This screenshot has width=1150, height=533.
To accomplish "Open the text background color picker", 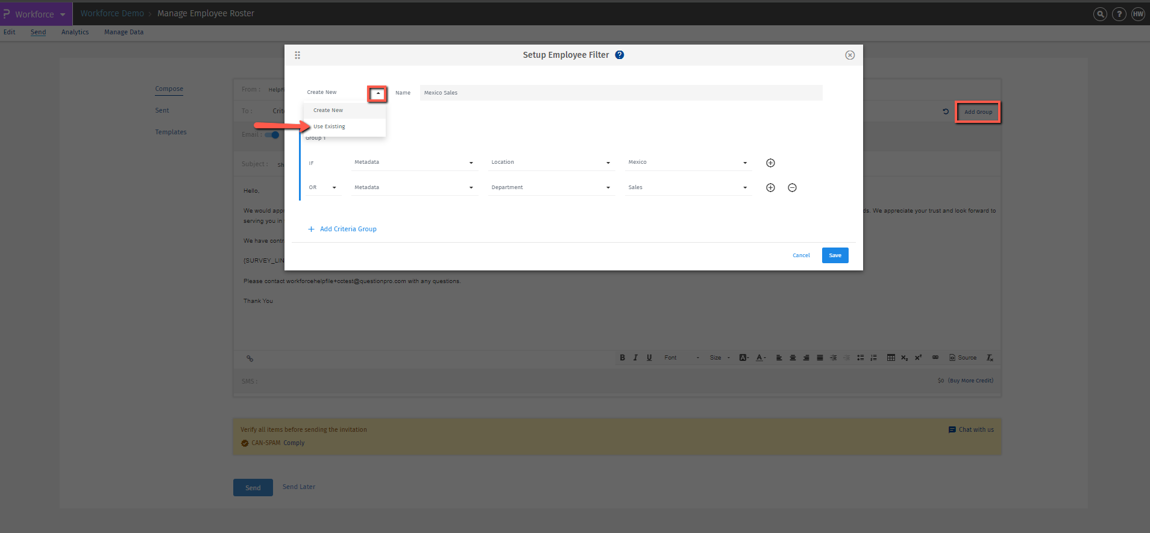I will click(744, 358).
